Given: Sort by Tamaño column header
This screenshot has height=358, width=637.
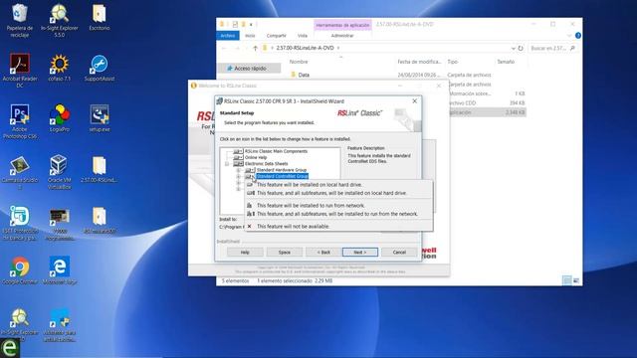Looking at the screenshot, I should tap(506, 62).
